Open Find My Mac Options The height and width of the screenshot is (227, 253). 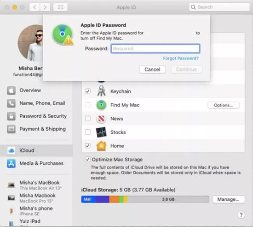[224, 105]
